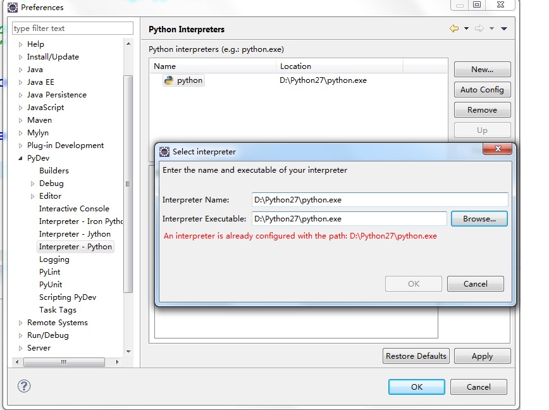Image resolution: width=549 pixels, height=410 pixels.
Task: Open Task Tags preference page
Action: pyautogui.click(x=58, y=310)
